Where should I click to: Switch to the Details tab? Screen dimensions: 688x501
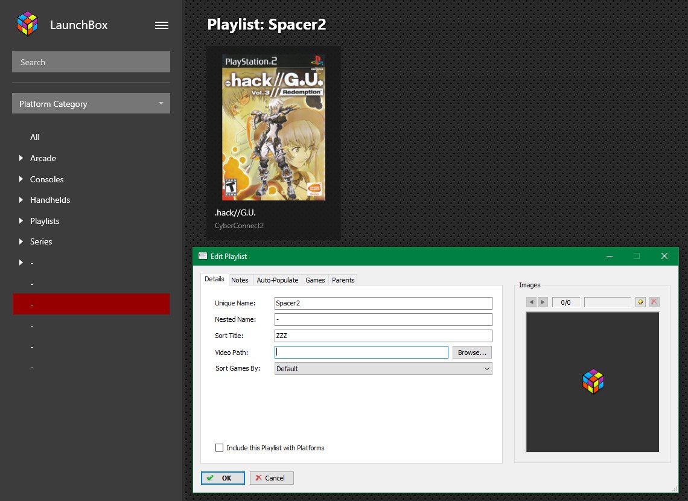tap(214, 279)
